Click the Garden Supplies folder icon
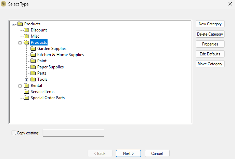 (x=33, y=49)
